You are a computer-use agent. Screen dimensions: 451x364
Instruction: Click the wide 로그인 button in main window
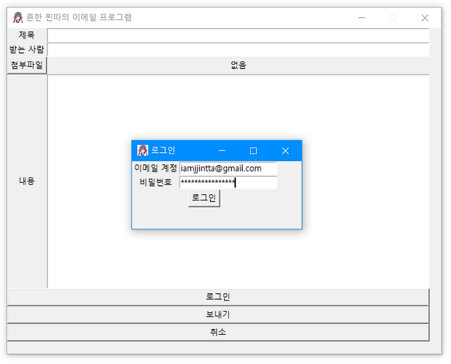218,297
